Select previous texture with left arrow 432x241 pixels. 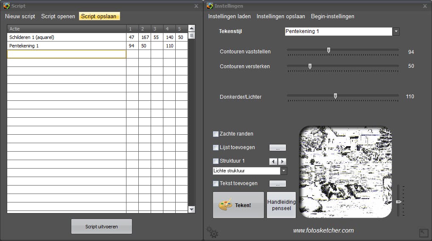(x=273, y=161)
